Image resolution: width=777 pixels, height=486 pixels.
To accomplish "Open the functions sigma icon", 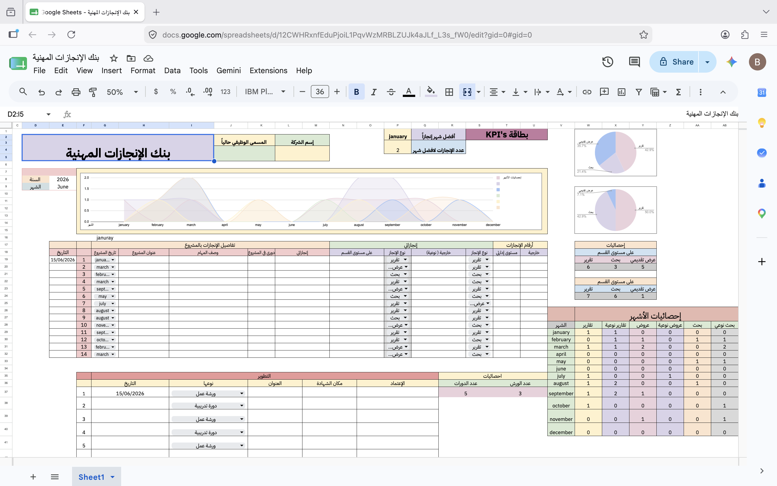I will pos(679,92).
